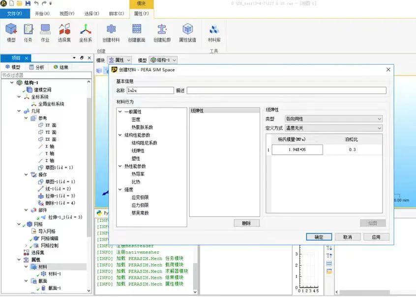Click the 选择集 icon in the ribbon
Screen dimensions: 416x297
(64, 33)
